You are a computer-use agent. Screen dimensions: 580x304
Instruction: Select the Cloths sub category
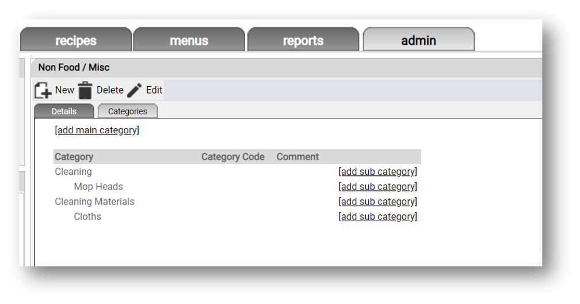click(x=87, y=217)
